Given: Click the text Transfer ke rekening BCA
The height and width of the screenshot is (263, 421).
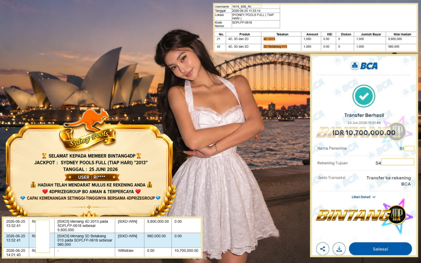Looking at the screenshot, I should 389,181.
